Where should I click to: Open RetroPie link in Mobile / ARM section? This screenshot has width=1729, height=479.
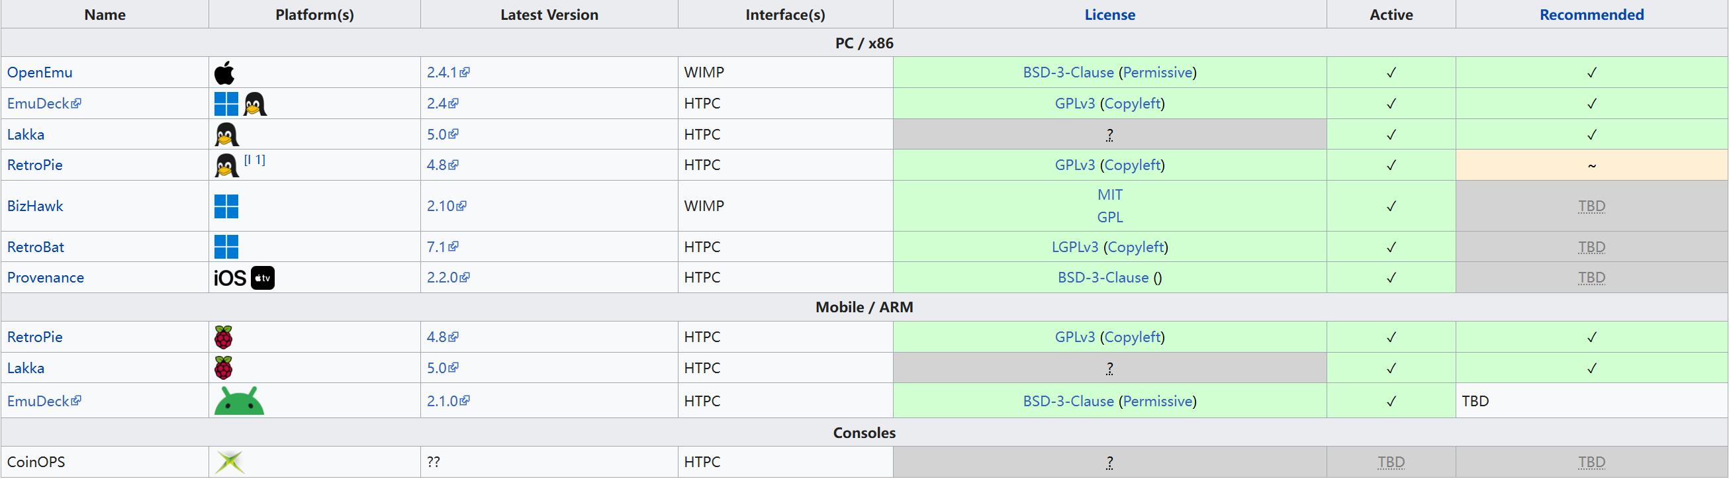pyautogui.click(x=35, y=337)
